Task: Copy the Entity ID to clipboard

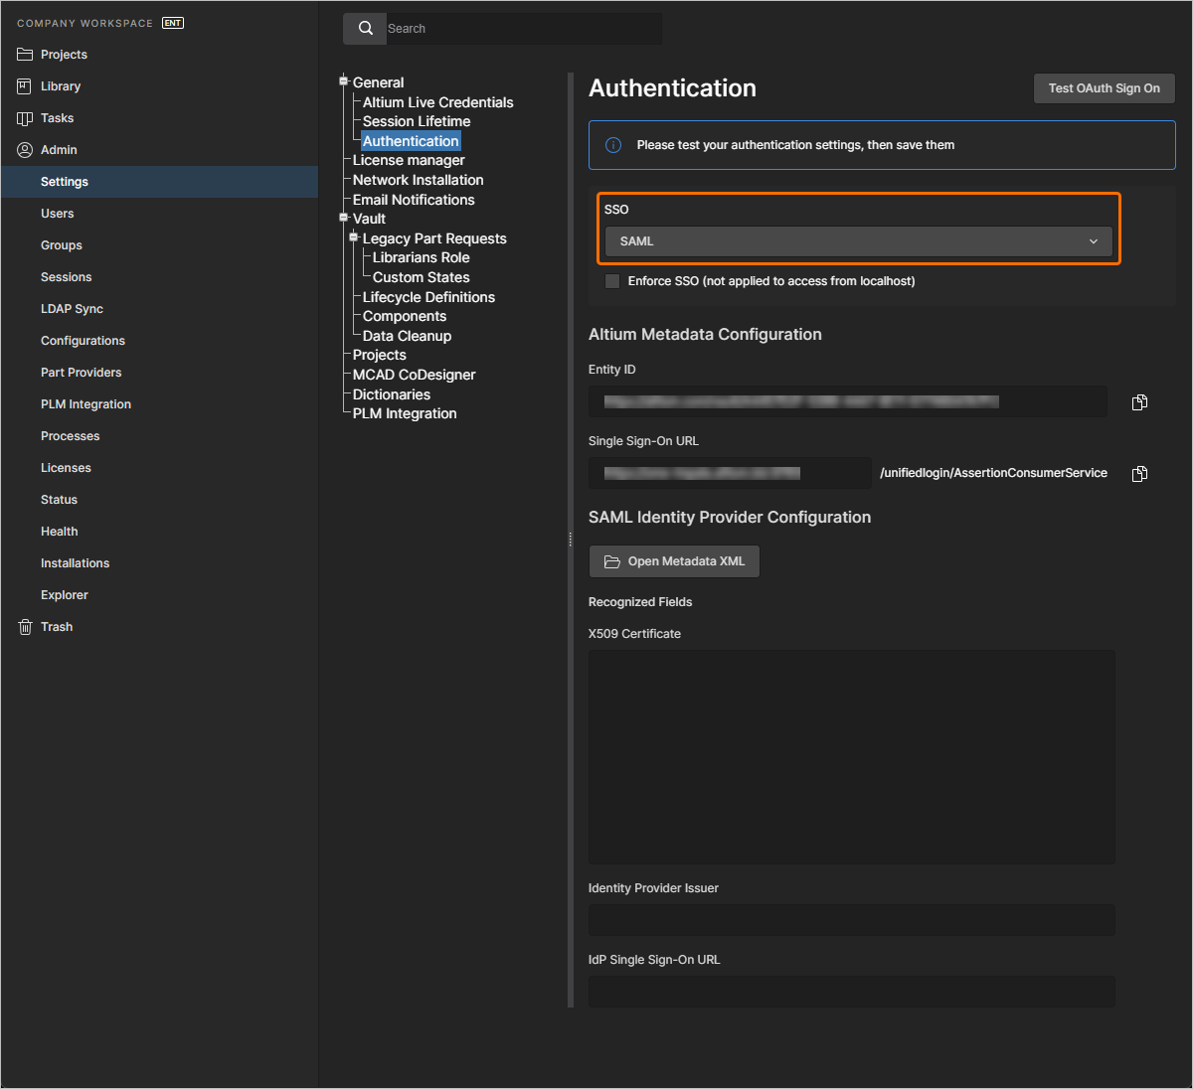Action: click(1139, 402)
